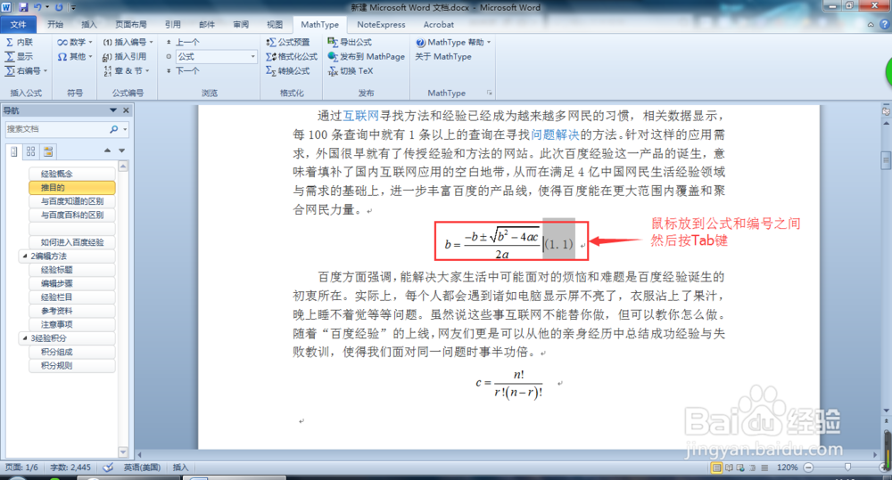
Task: Open the search options dropdown arrow
Action: pos(125,129)
